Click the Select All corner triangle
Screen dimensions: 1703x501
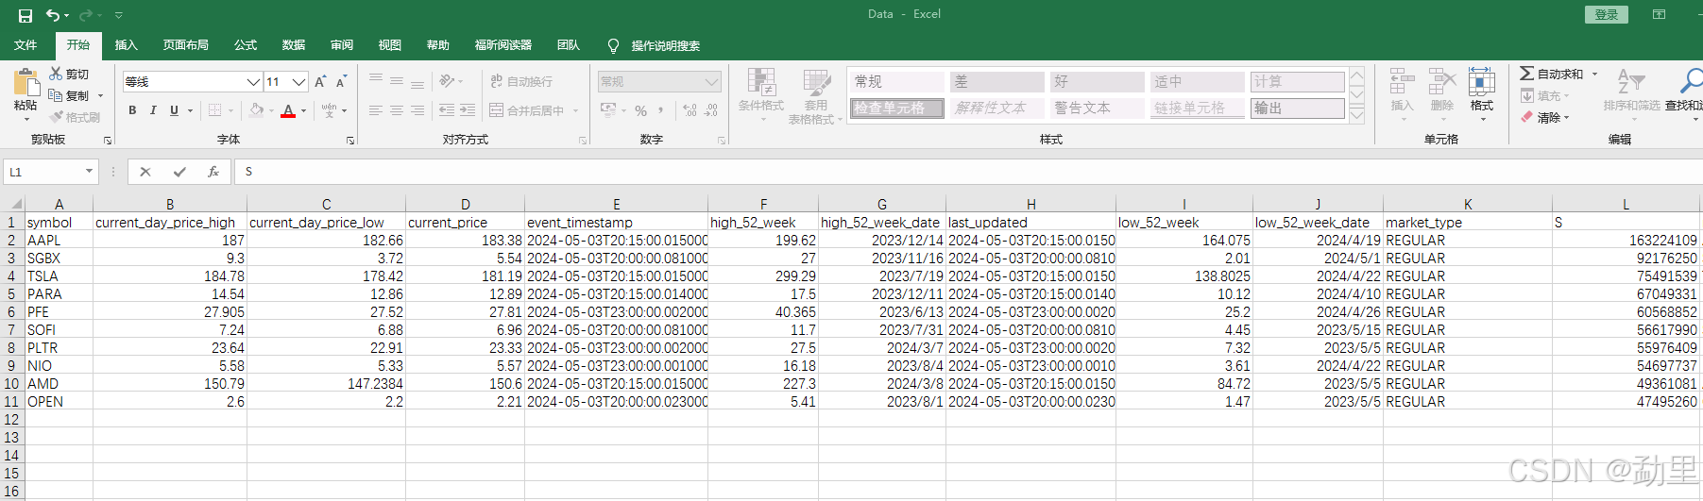point(15,204)
